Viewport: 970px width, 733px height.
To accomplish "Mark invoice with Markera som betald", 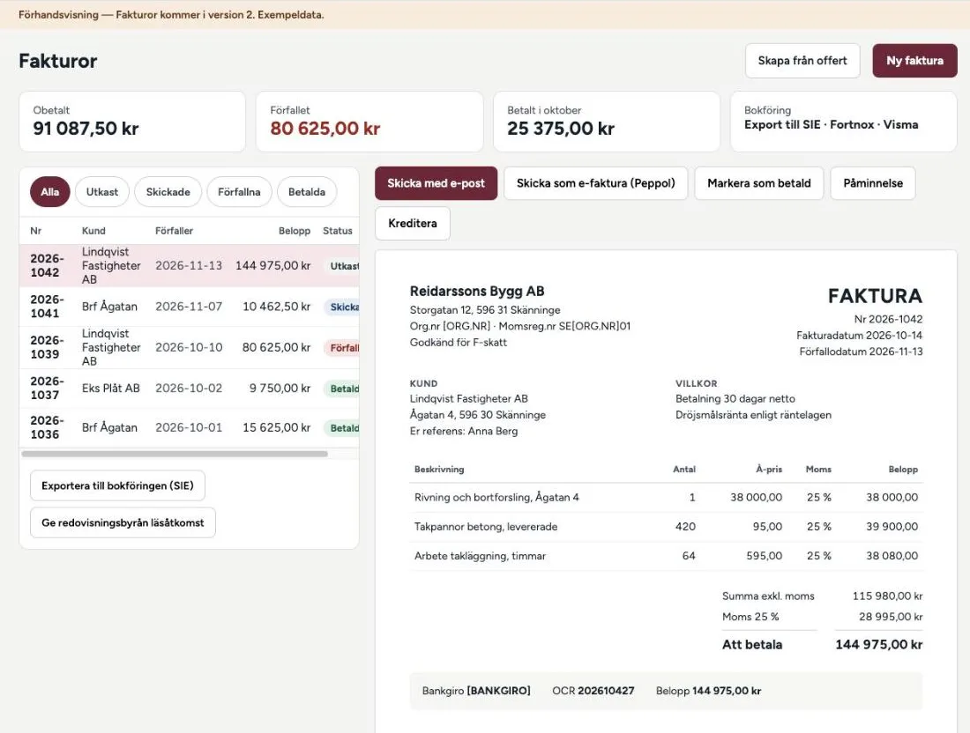I will click(759, 183).
